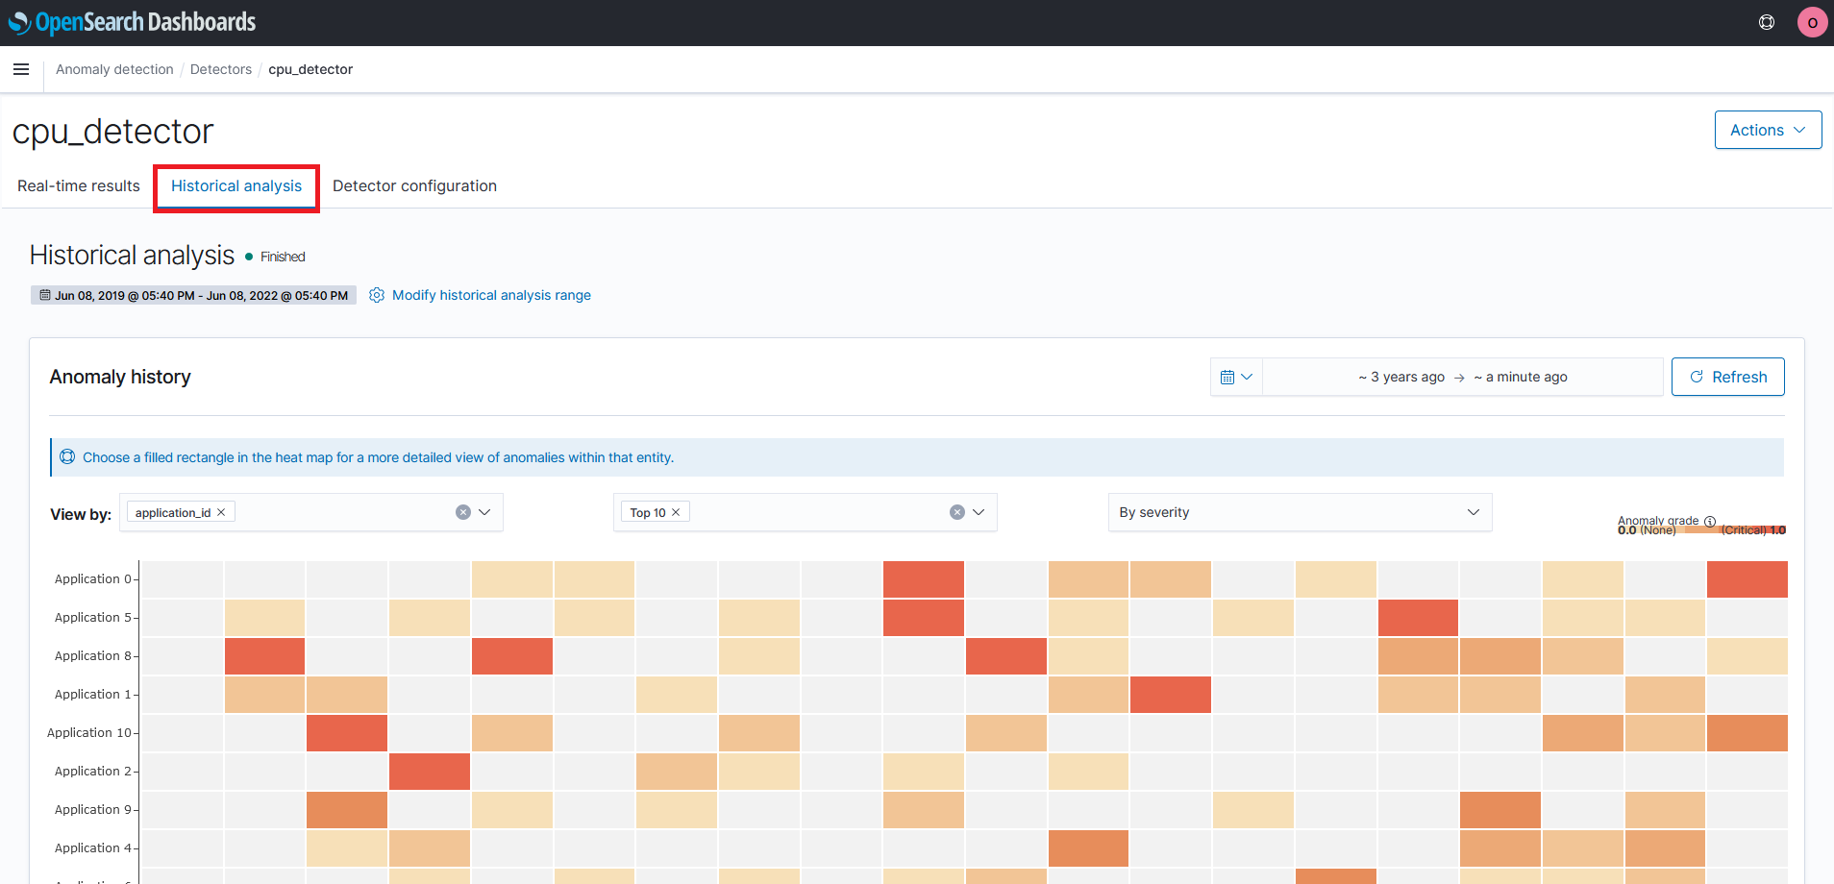Select the first red Application 0 heatmap cell

coord(924,579)
